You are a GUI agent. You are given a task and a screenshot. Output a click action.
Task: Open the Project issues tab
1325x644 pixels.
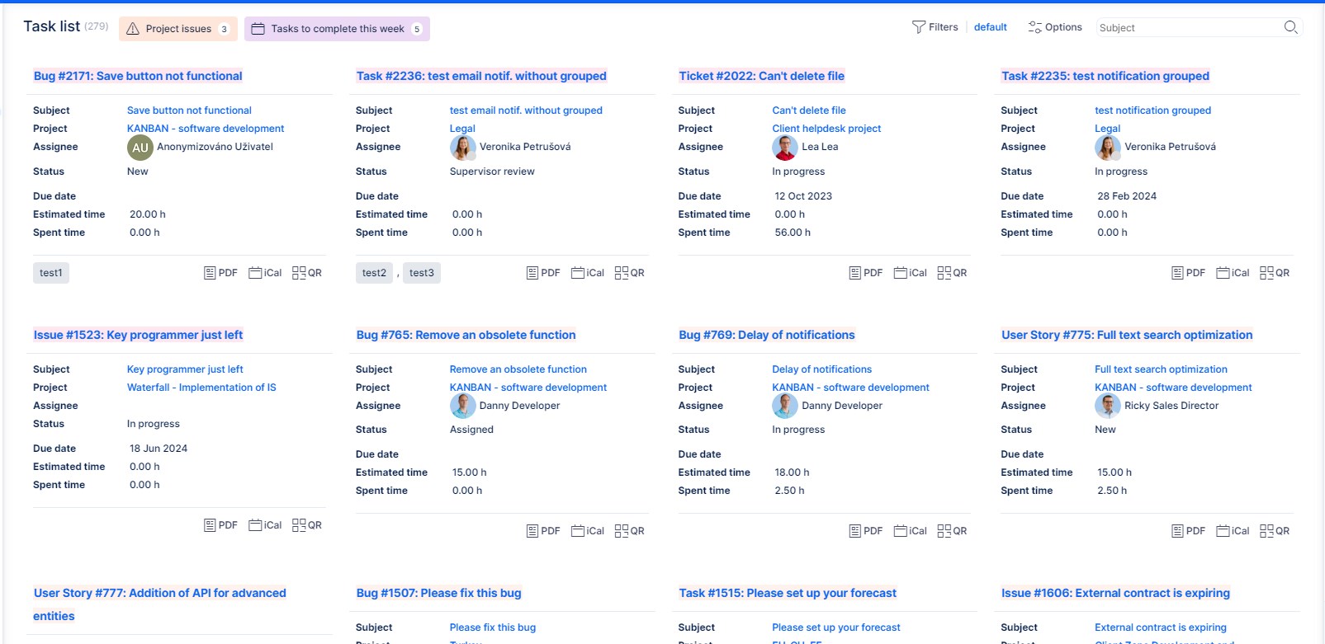[178, 29]
